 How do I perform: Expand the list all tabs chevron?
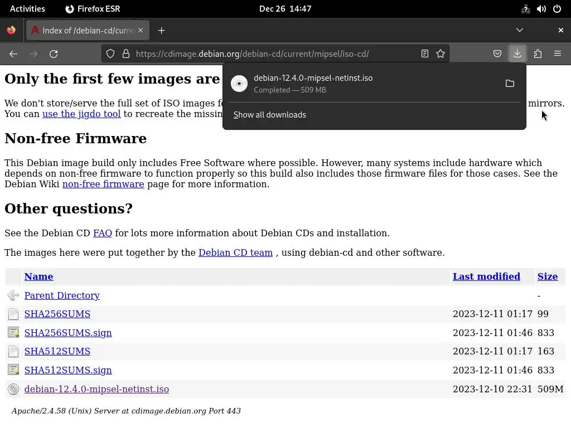pos(519,30)
